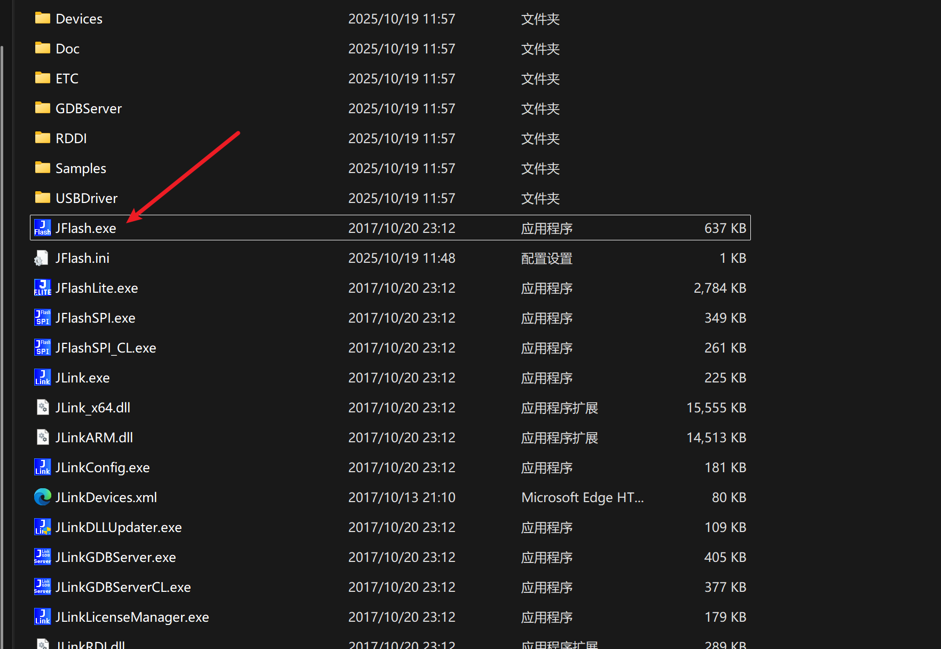Select the JLinkGDBServerCL.exe icon
This screenshot has width=941, height=649.
pyautogui.click(x=43, y=587)
